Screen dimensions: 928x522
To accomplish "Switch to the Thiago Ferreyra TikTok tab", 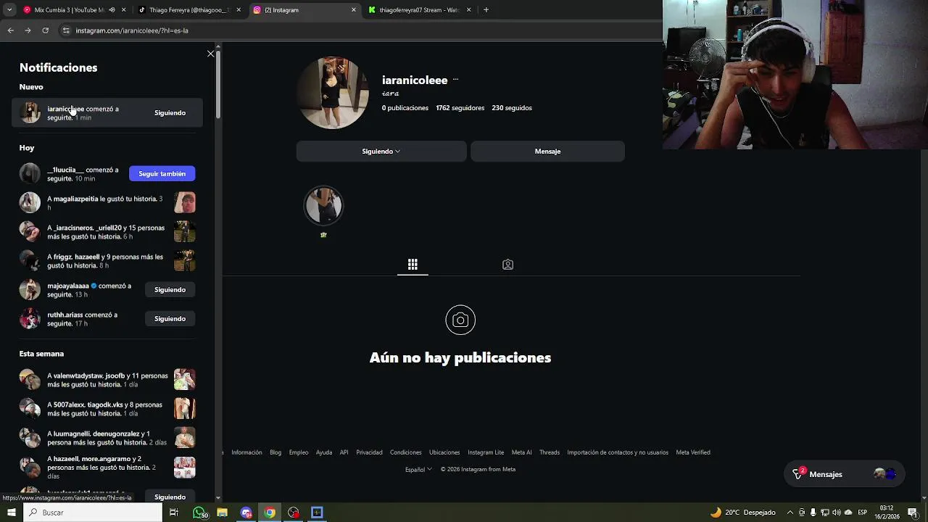I will [x=188, y=10].
